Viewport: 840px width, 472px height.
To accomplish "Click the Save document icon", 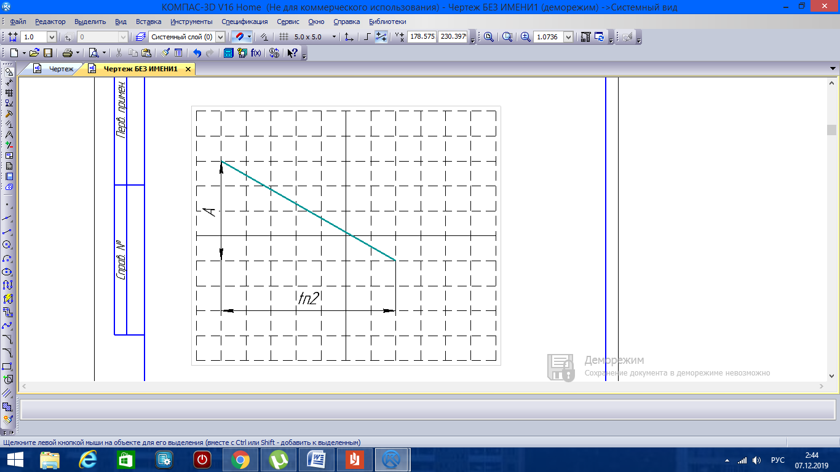I will [47, 53].
